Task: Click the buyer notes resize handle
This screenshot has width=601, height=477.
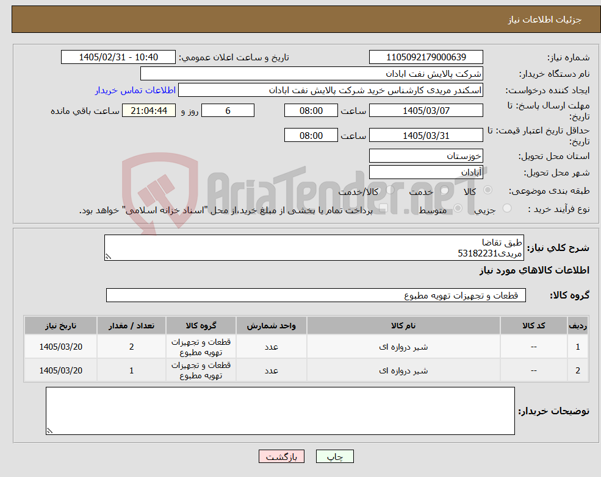Action: tap(49, 431)
